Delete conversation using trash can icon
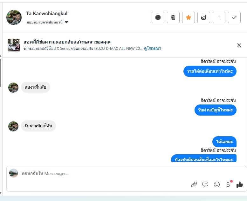Viewport: 247px width, 201px height. point(173,17)
